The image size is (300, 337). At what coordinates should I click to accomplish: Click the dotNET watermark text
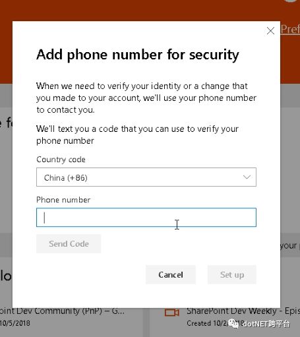(266, 324)
